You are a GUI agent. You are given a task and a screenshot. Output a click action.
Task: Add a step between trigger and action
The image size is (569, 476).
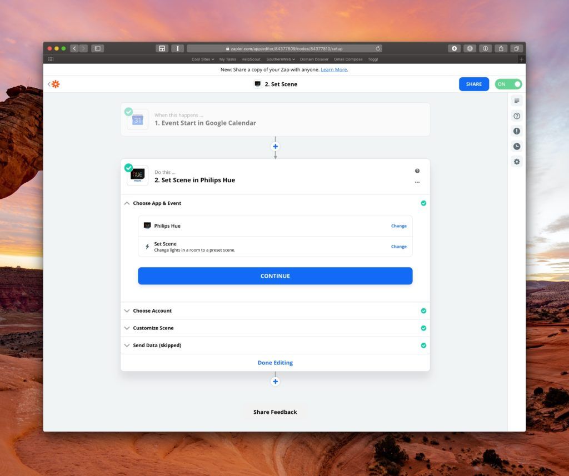click(276, 146)
